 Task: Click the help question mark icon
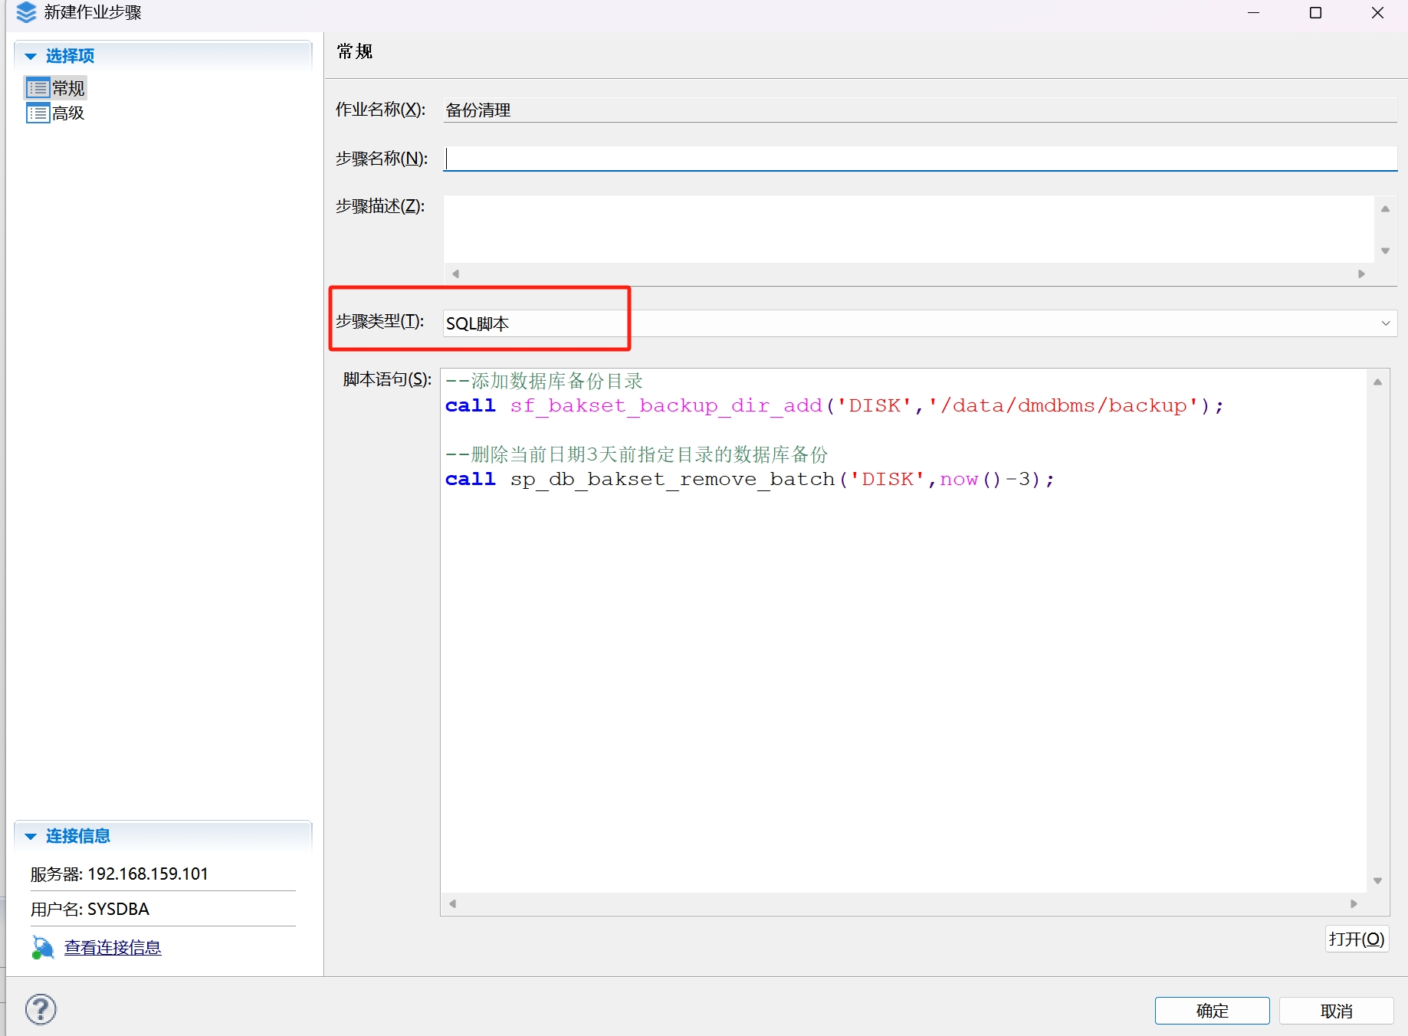pos(41,1009)
